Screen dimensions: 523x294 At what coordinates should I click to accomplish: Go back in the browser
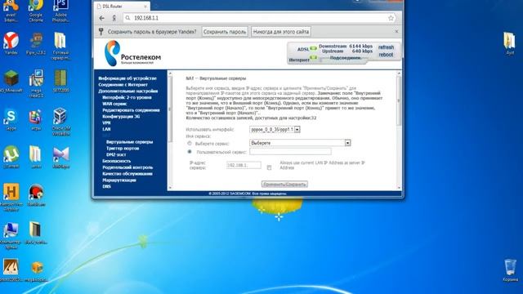tap(101, 18)
